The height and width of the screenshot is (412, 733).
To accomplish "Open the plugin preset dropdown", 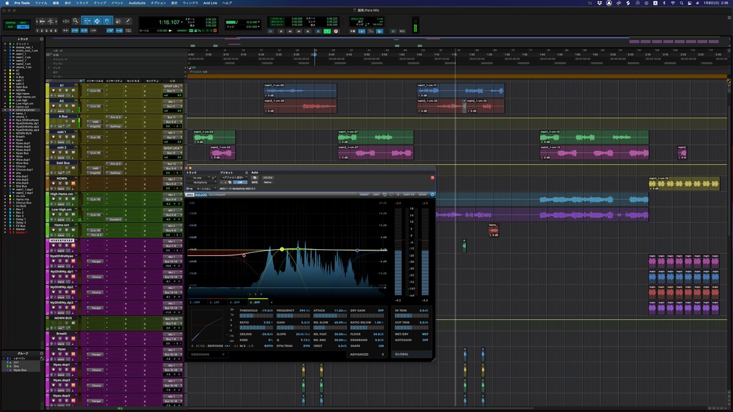I will pyautogui.click(x=234, y=178).
